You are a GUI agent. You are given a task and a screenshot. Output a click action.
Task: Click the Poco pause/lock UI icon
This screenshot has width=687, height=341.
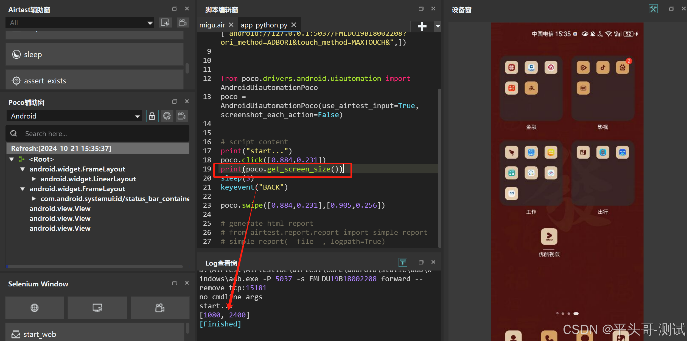152,116
